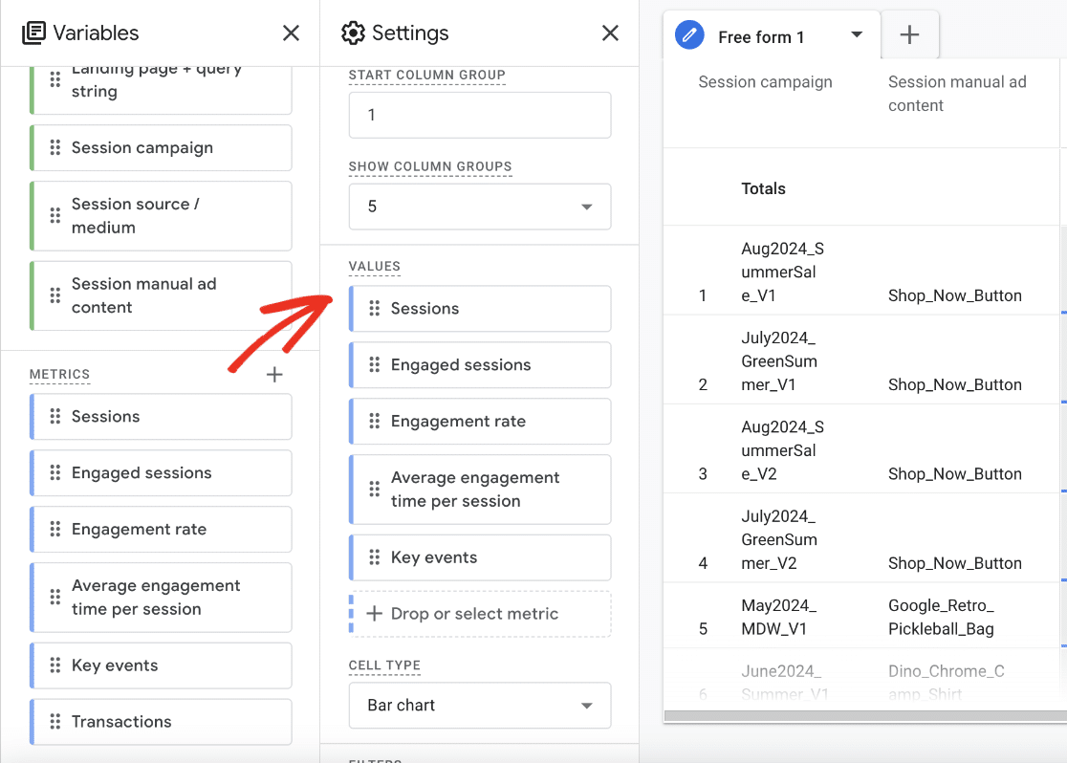Open the Cell type dropdown showing Bar chart
Screen dimensions: 1067x763
click(479, 705)
